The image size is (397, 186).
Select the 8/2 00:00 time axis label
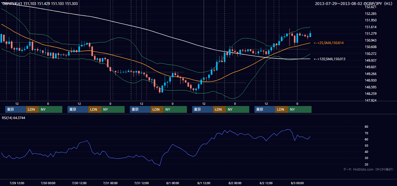pyautogui.click(x=235, y=183)
